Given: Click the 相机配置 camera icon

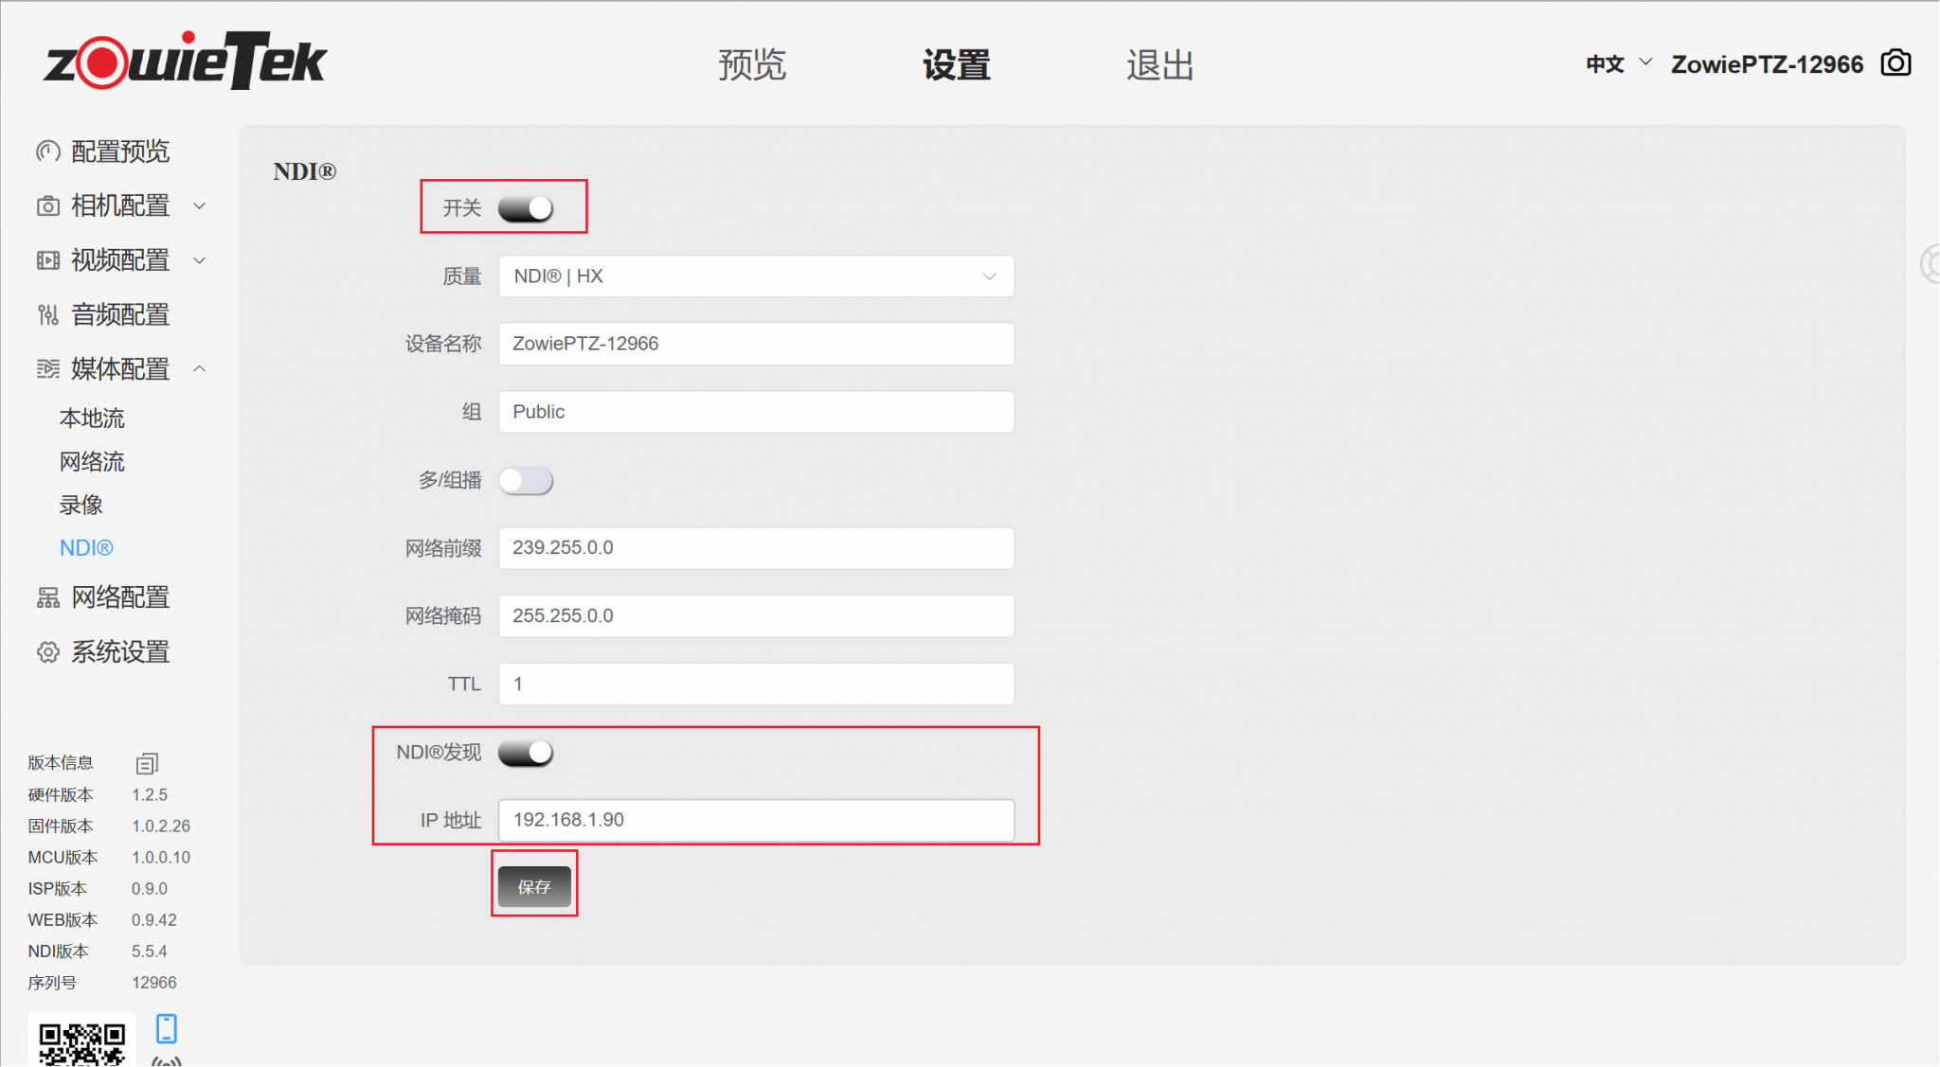Looking at the screenshot, I should point(47,205).
